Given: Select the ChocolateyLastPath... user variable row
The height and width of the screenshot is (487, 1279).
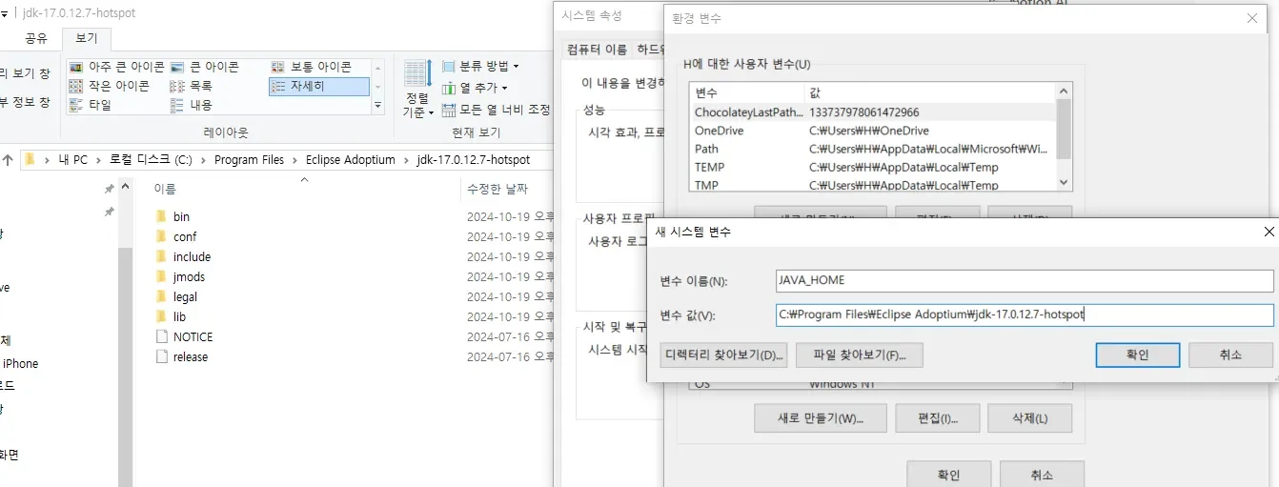Looking at the screenshot, I should 874,112.
